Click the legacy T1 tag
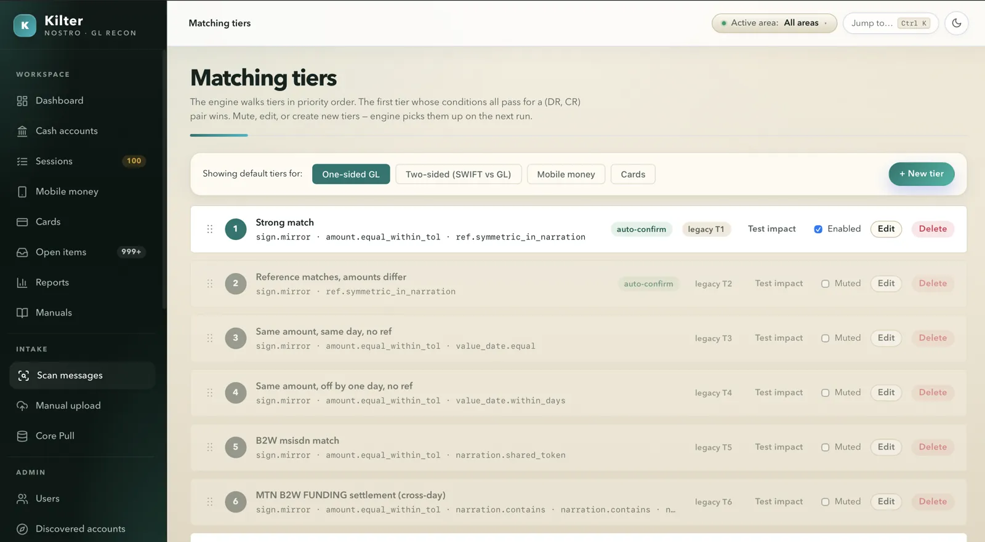Image resolution: width=985 pixels, height=542 pixels. coord(706,229)
